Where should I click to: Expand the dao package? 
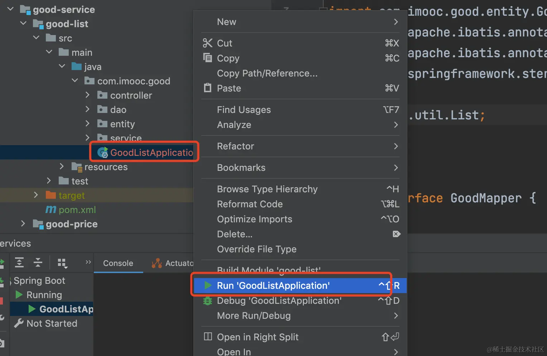click(88, 109)
